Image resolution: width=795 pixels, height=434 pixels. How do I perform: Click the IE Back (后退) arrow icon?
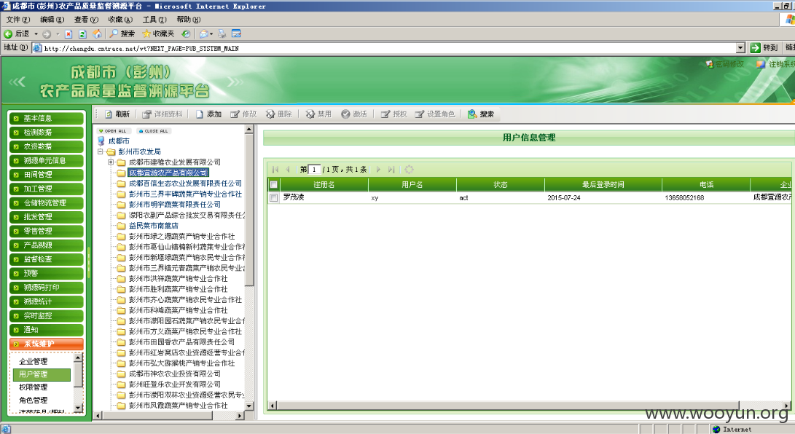click(8, 34)
